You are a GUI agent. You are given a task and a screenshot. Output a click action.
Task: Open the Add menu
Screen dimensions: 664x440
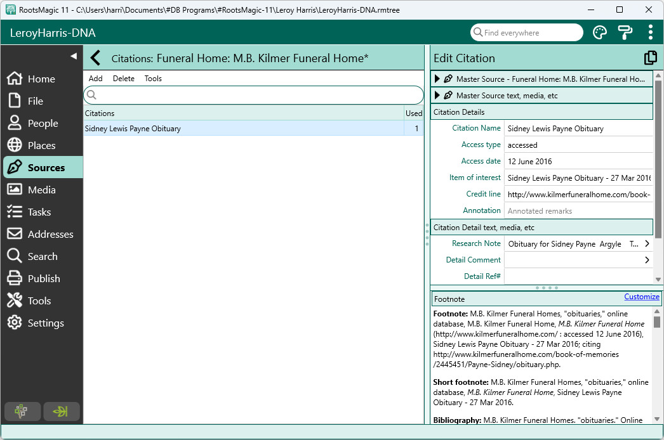tap(95, 78)
